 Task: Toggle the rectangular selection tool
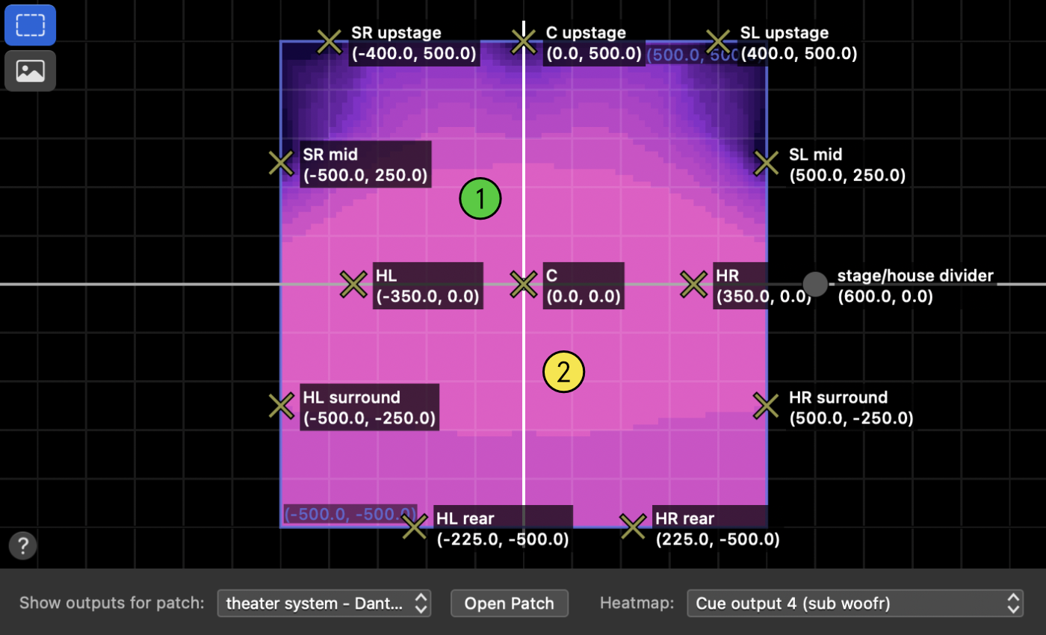30,25
